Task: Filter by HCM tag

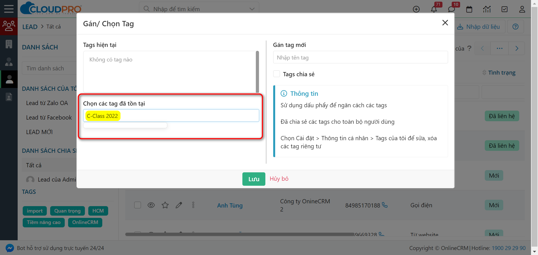Action: tap(98, 211)
